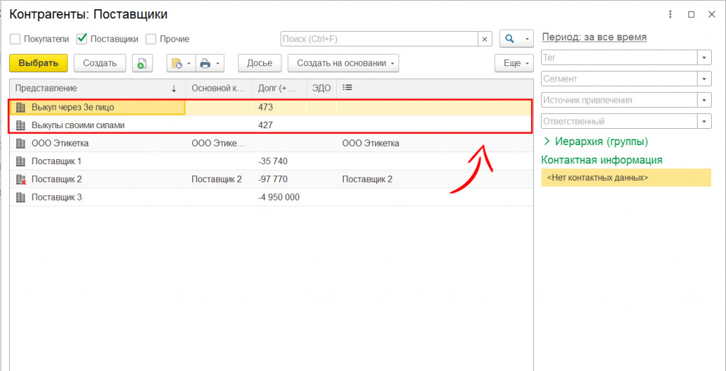
Task: Click into the Поиск (Ctrl+F) field
Action: coord(379,39)
